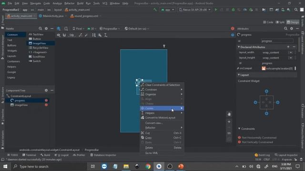Open the Default (en-us) locale dropdown

137,28
